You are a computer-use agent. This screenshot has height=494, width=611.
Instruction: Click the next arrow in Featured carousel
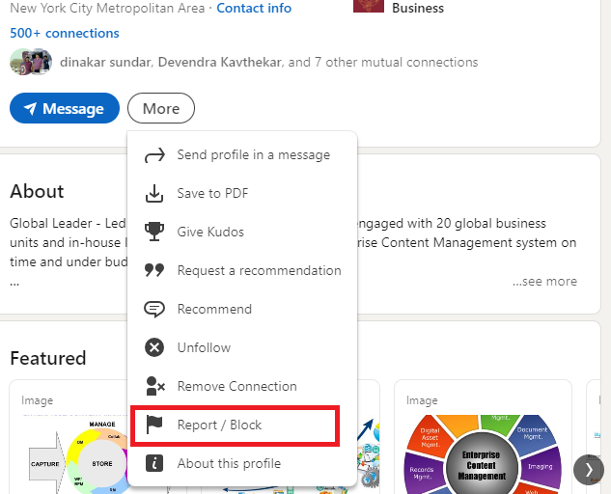[x=589, y=470]
